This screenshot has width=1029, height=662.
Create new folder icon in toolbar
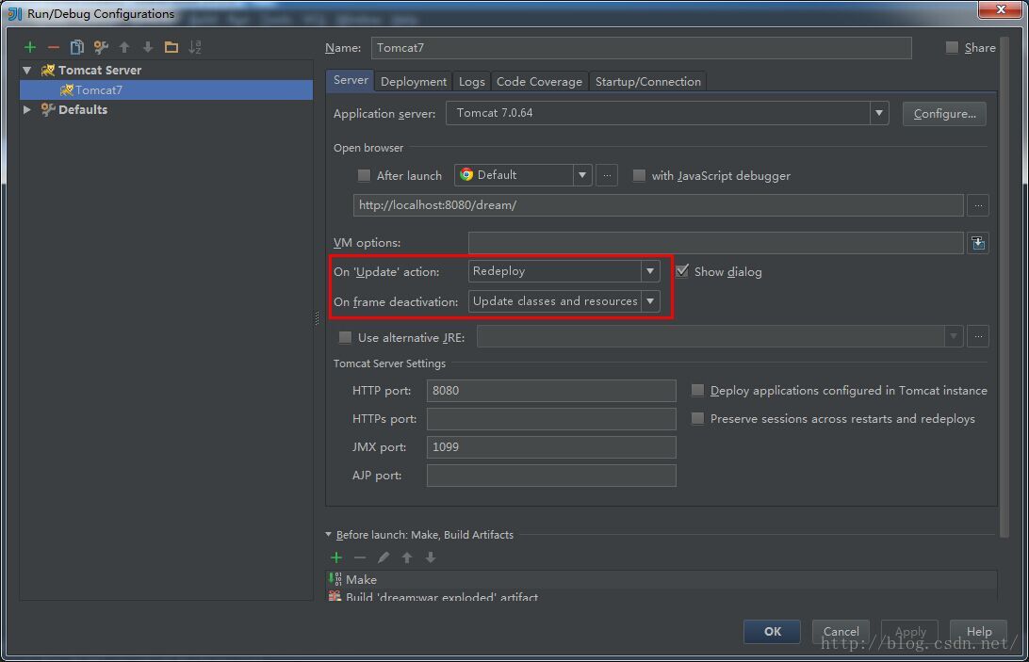[x=171, y=47]
